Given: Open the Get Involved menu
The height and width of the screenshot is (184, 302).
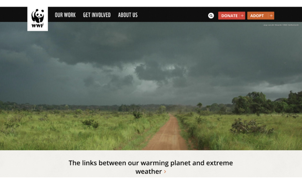Looking at the screenshot, I should (x=97, y=15).
